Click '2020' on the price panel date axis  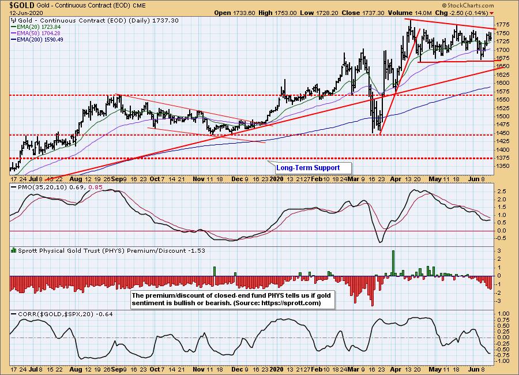[x=276, y=179]
